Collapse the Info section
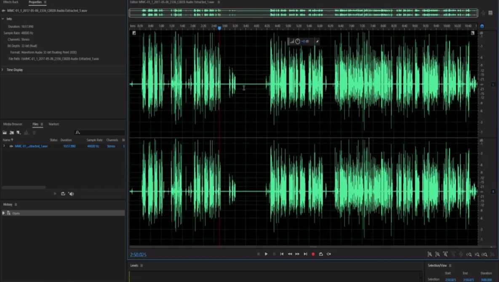The image size is (499, 282). click(x=3, y=19)
